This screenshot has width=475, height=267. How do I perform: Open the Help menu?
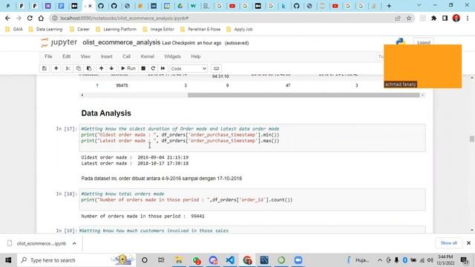pyautogui.click(x=196, y=56)
